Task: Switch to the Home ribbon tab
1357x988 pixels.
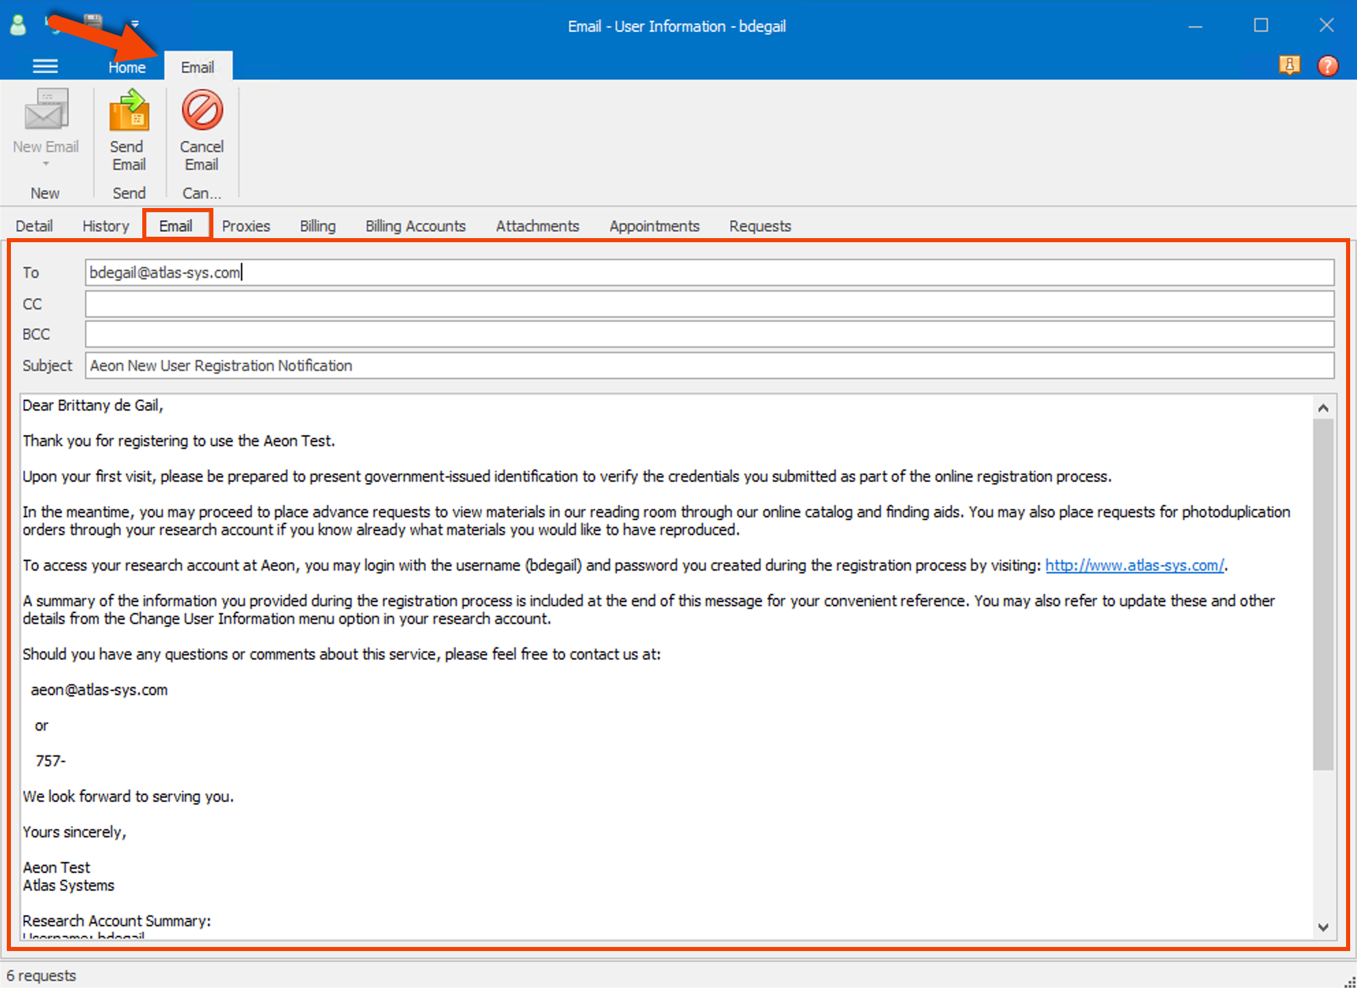Action: point(127,66)
